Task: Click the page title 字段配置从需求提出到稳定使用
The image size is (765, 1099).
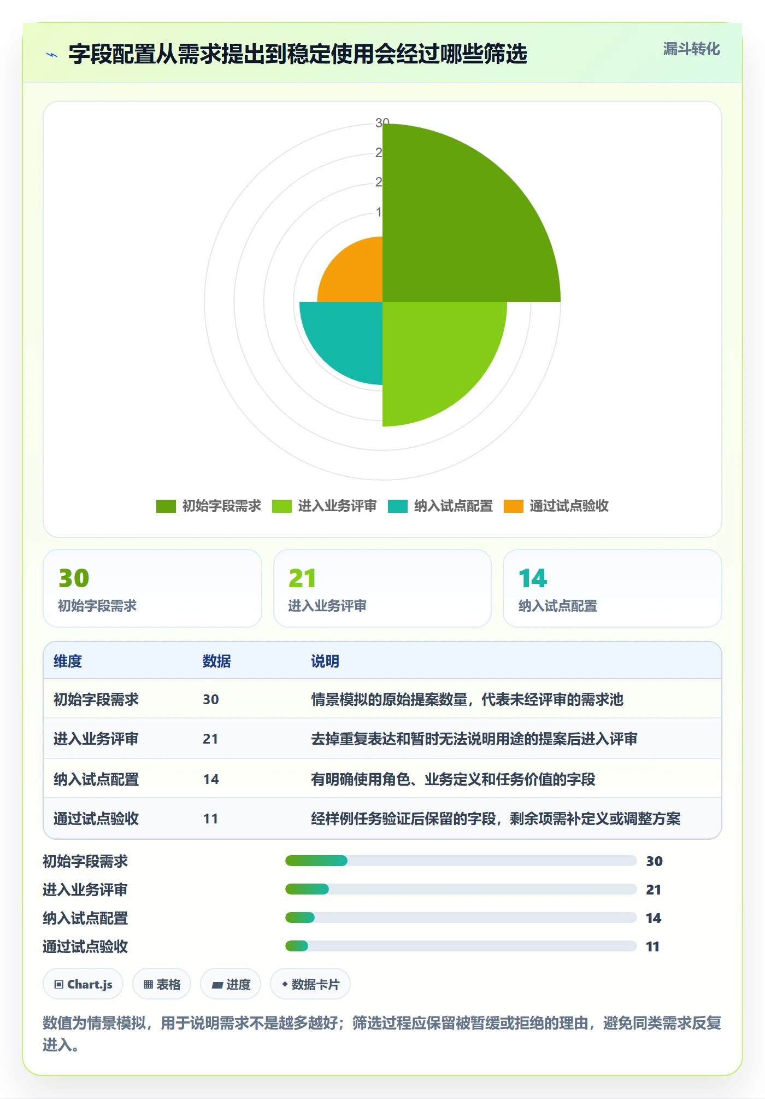Action: 298,54
